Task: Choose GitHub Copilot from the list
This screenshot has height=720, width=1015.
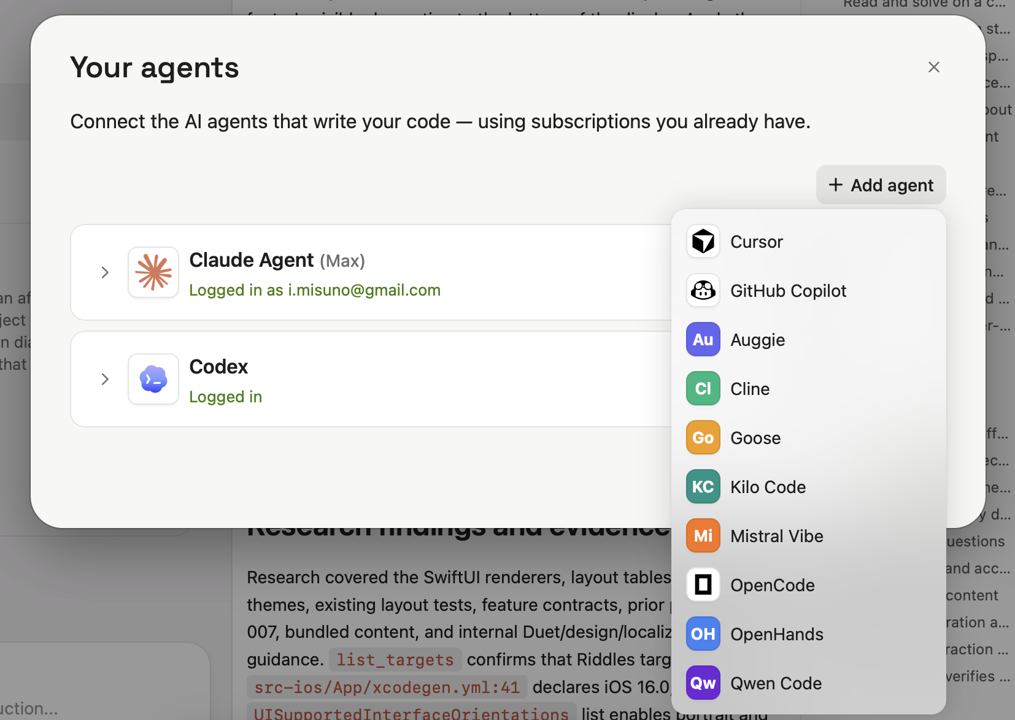Action: point(808,291)
